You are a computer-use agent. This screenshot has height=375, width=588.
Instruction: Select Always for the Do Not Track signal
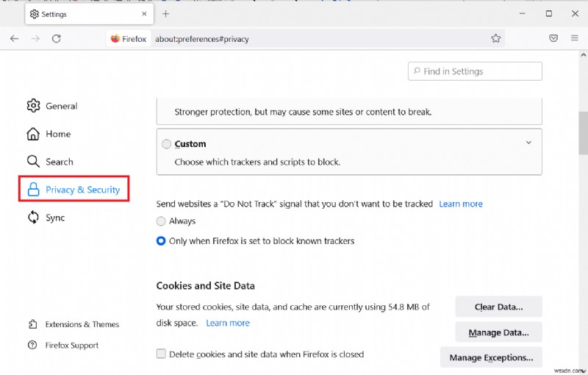click(x=161, y=221)
